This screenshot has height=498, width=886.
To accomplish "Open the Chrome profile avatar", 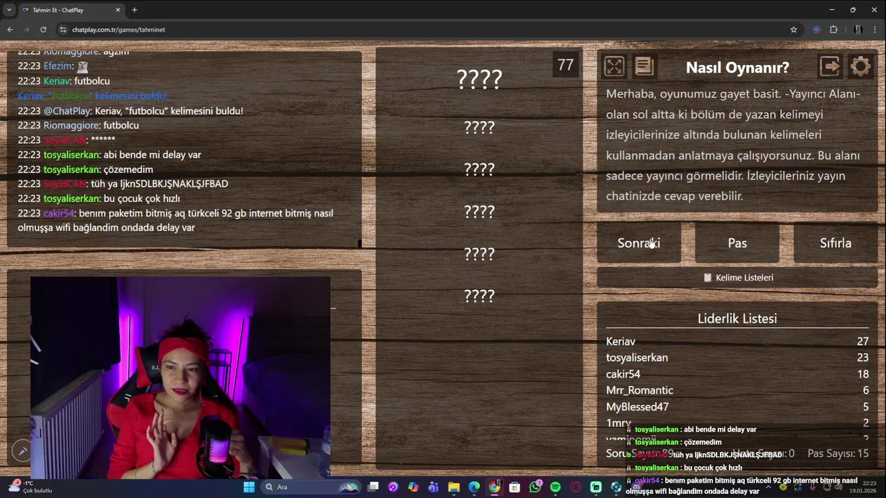I will pyautogui.click(x=858, y=30).
